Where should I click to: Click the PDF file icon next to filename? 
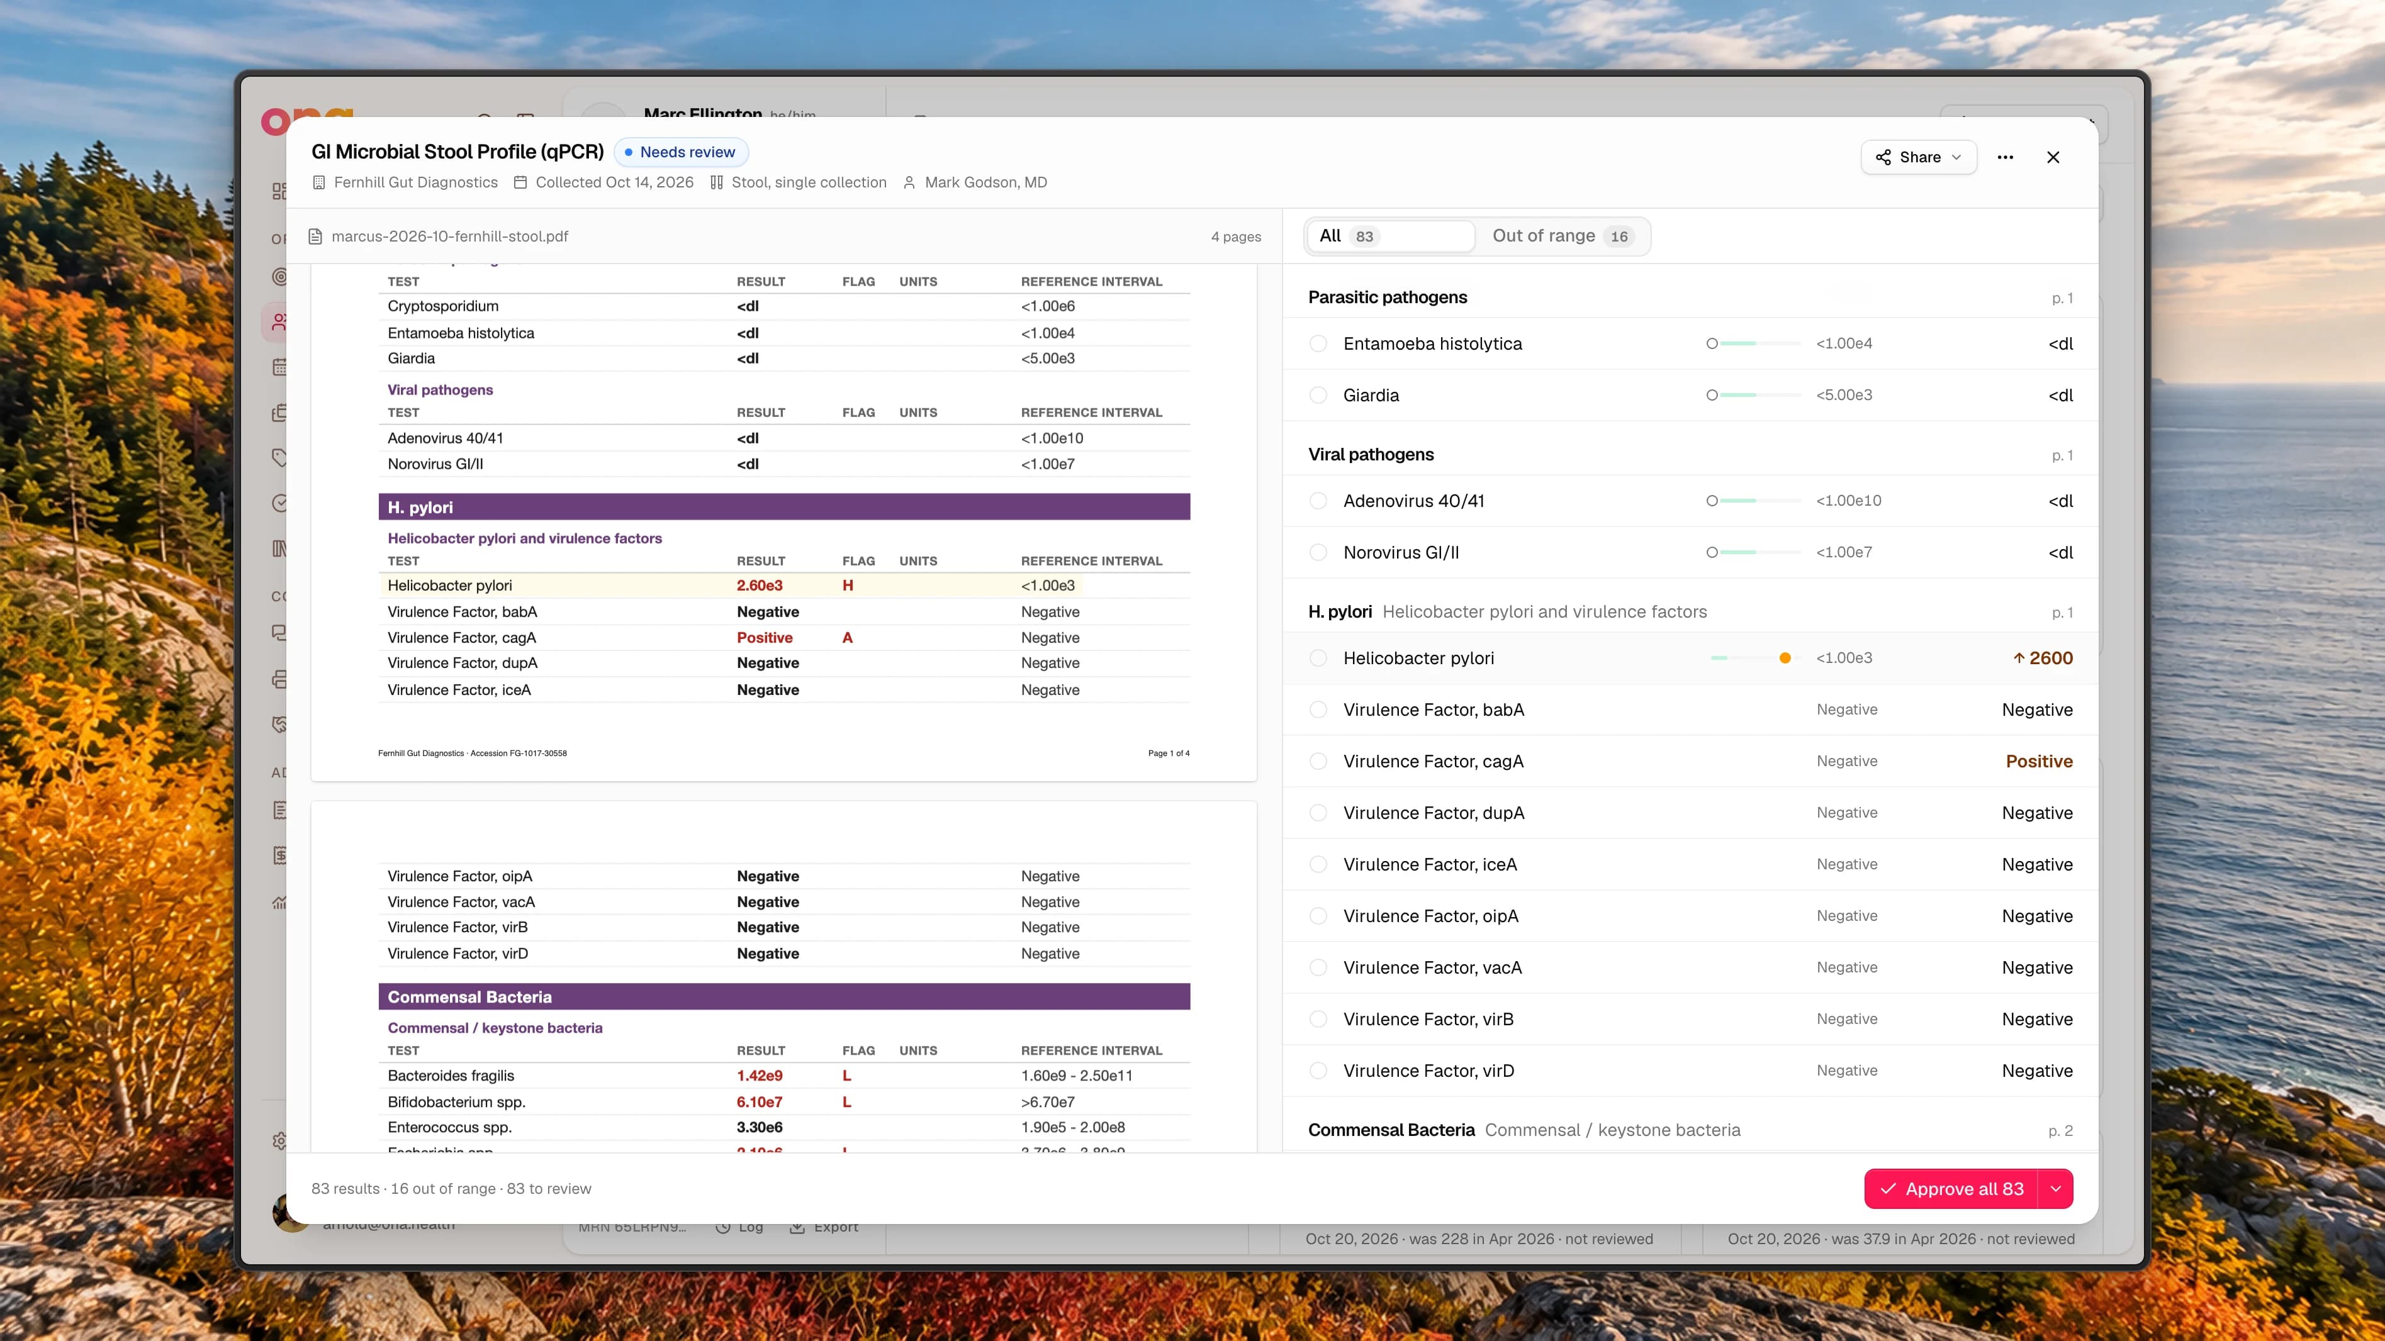tap(315, 236)
